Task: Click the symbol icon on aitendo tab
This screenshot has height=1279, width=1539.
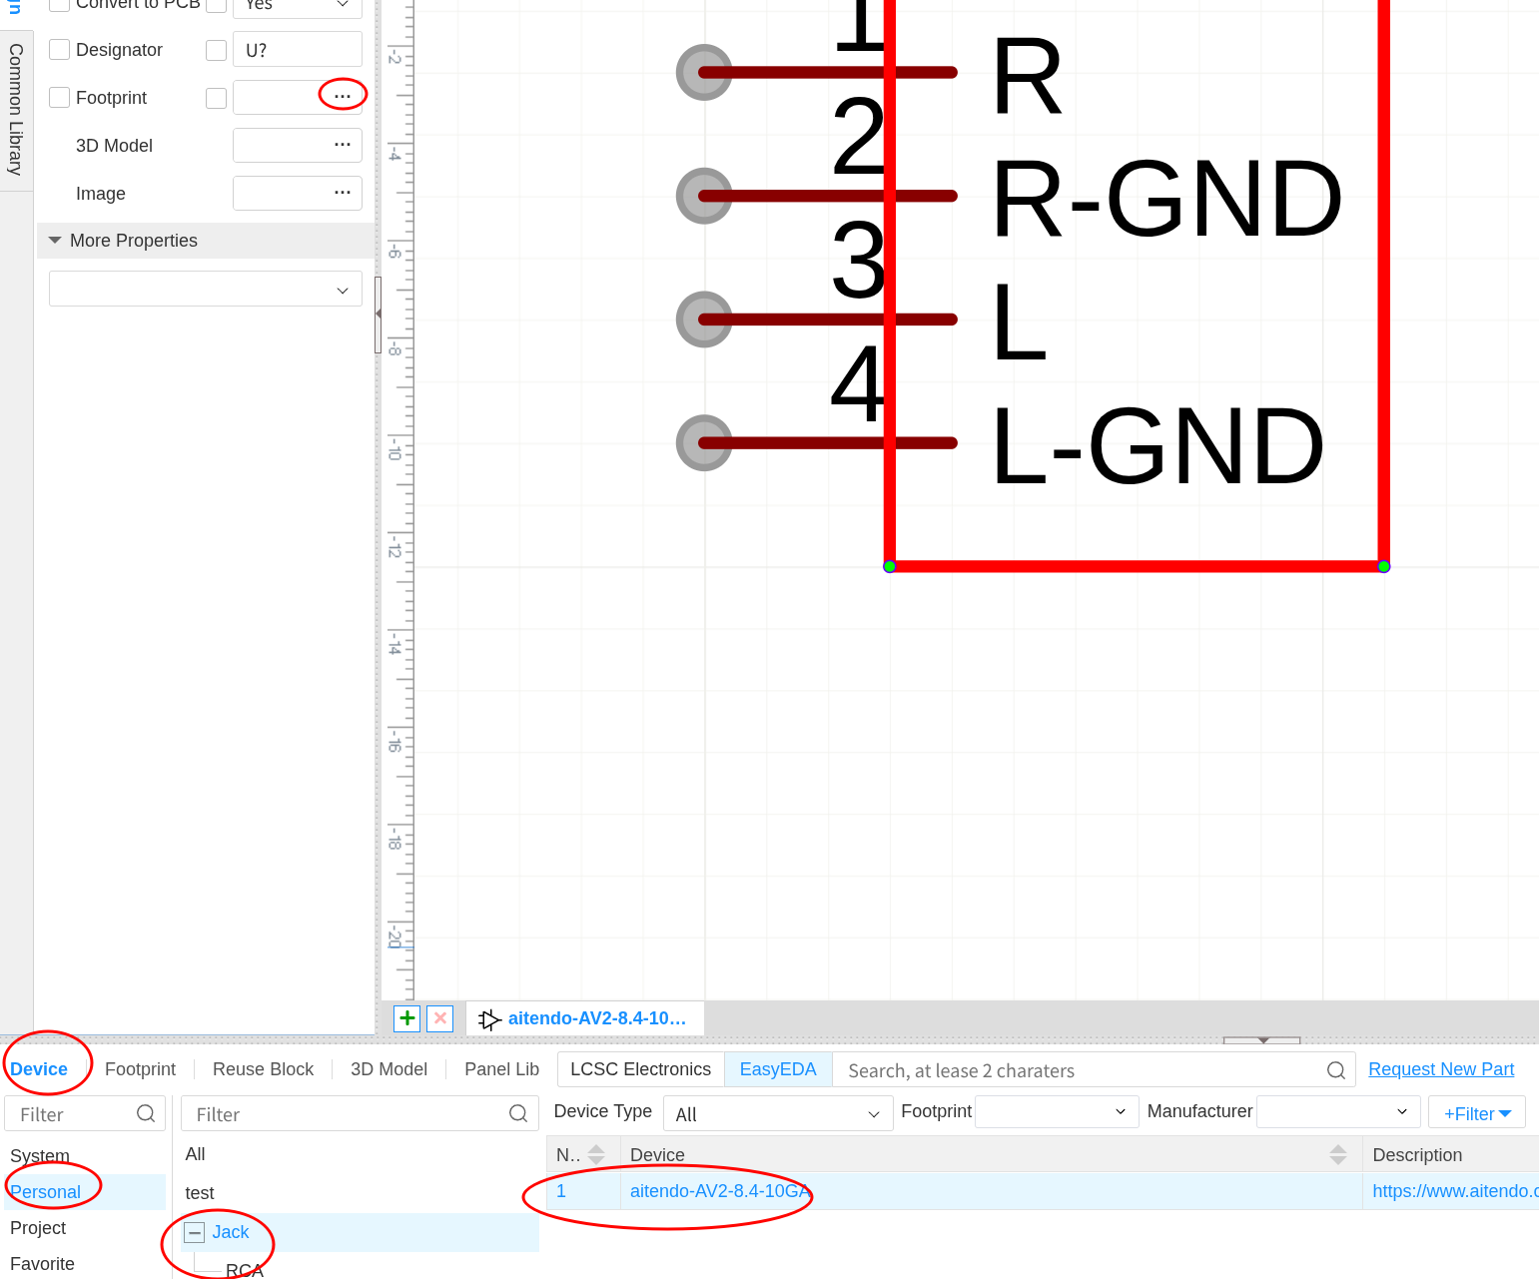Action: pos(488,1019)
